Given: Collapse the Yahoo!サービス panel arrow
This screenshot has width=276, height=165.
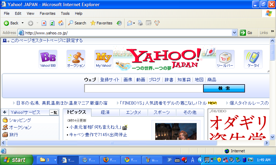Looking at the screenshot, I should [5, 112].
